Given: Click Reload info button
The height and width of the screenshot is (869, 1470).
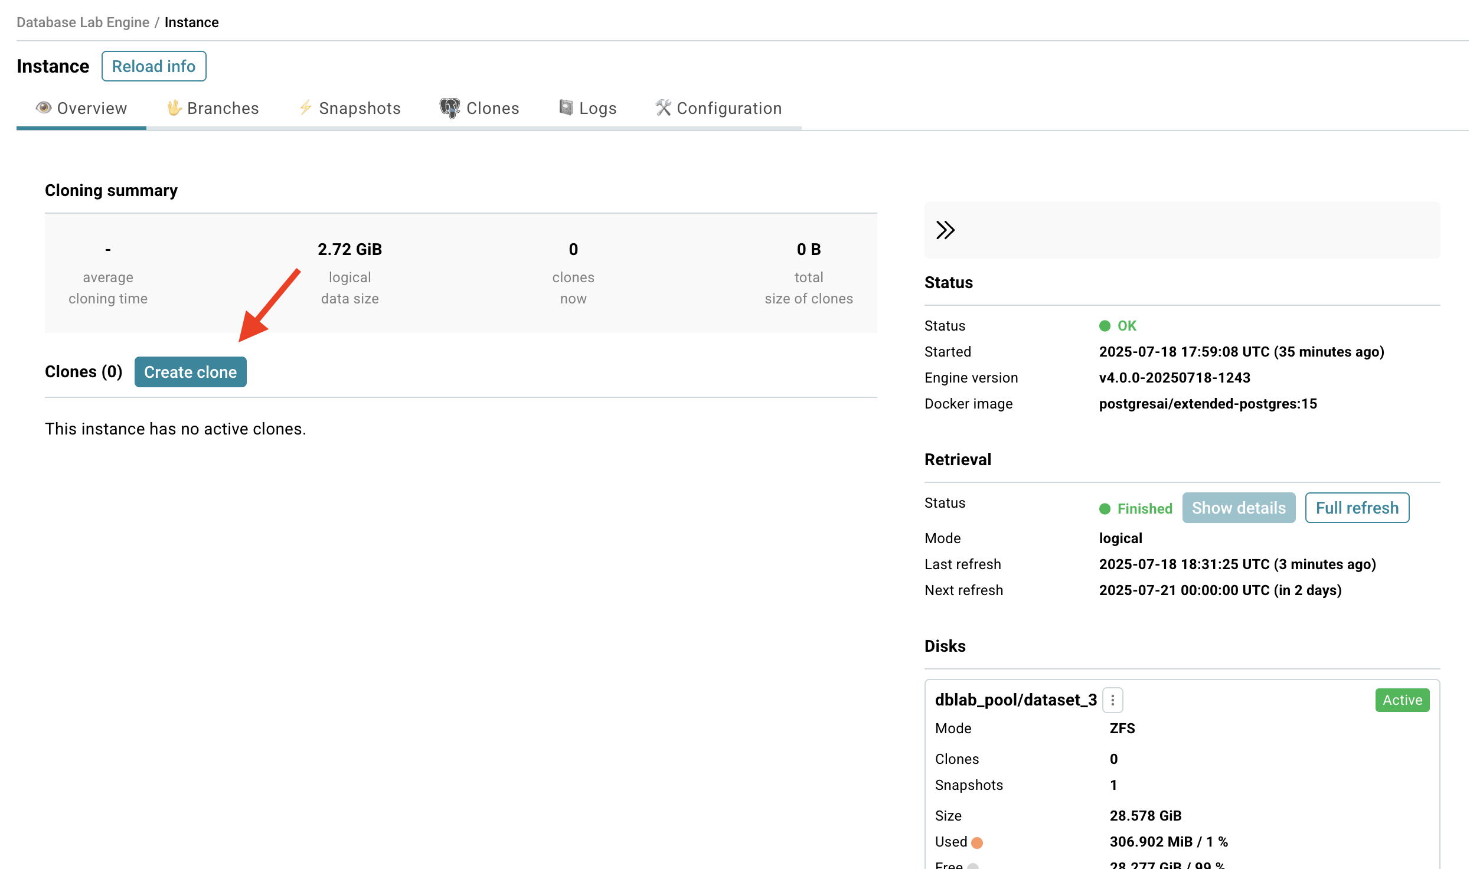Looking at the screenshot, I should tap(153, 66).
